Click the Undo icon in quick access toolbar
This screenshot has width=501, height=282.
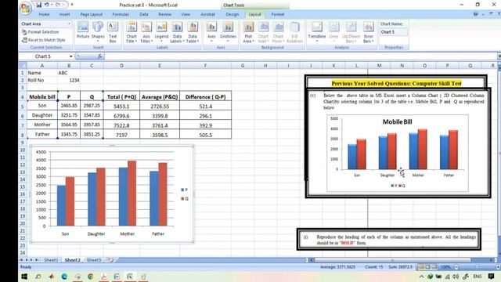point(47,5)
